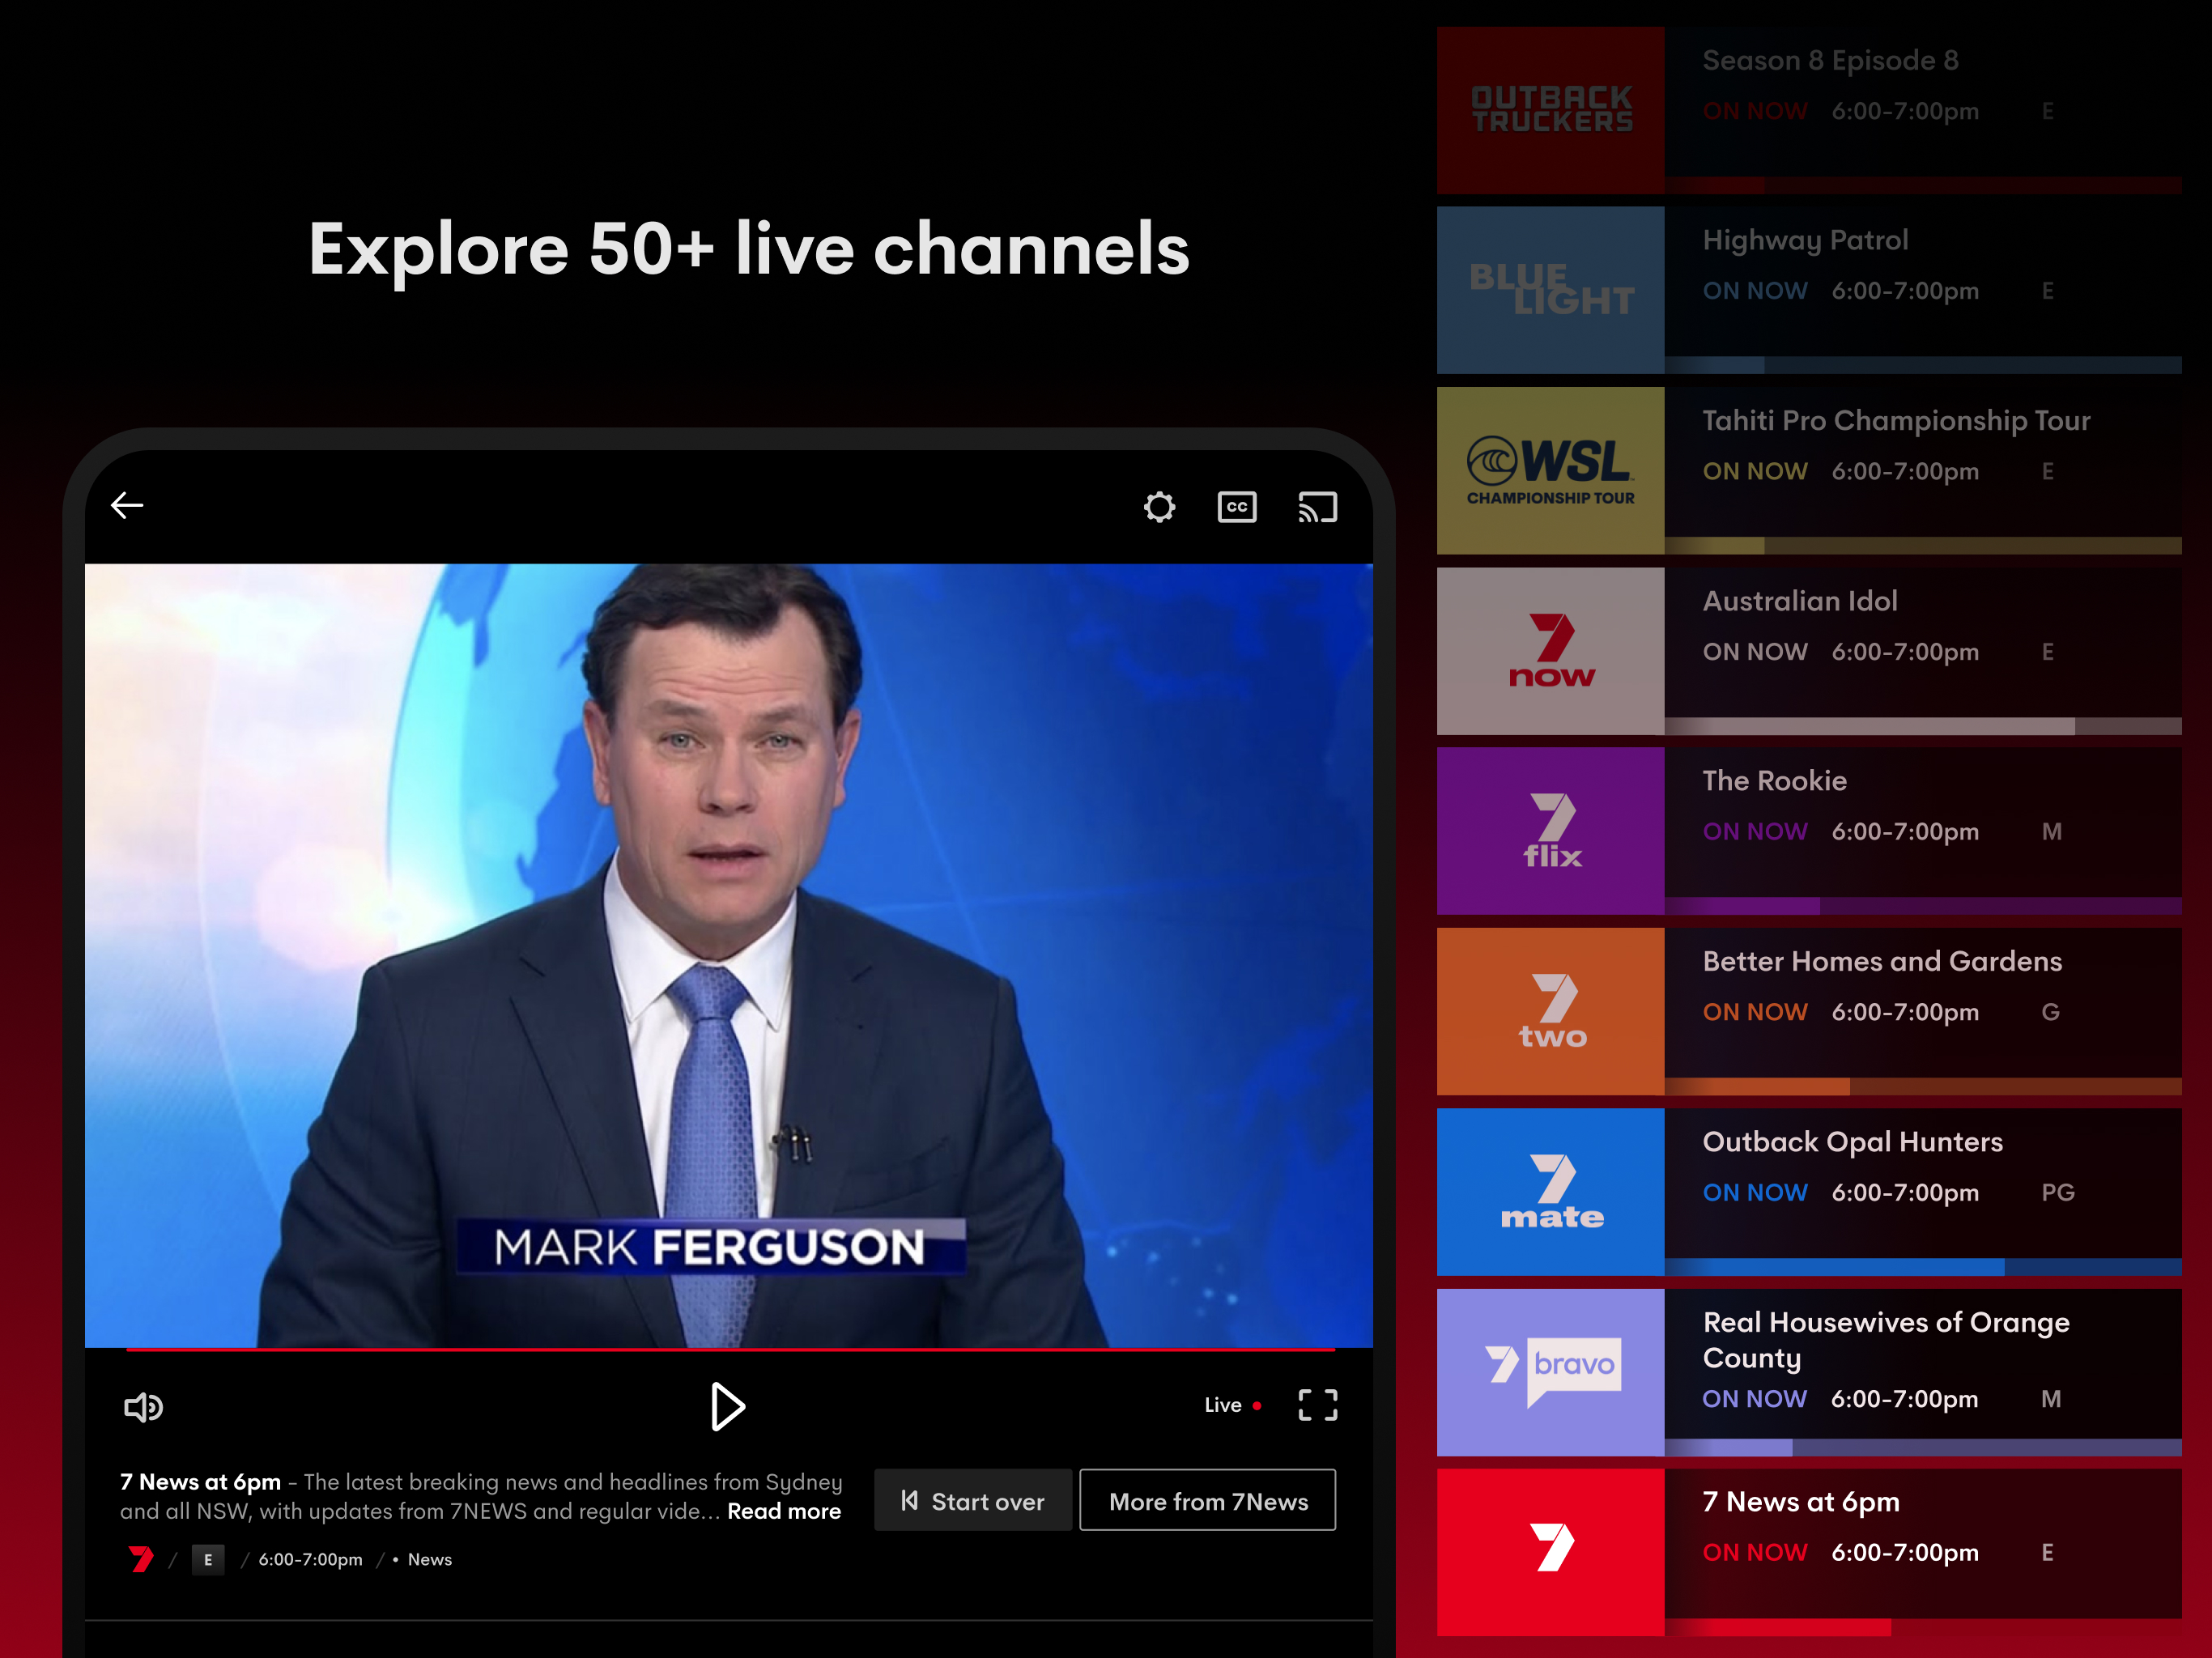Viewport: 2212px width, 1658px height.
Task: Jump to Live indicator
Action: [x=1232, y=1405]
